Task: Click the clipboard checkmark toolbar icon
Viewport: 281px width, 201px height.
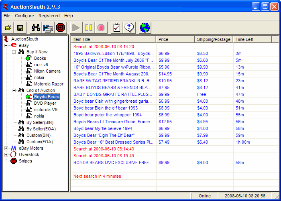Action: (116, 28)
